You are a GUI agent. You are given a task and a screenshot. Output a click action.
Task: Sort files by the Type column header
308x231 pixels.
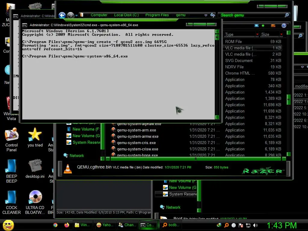(240, 34)
